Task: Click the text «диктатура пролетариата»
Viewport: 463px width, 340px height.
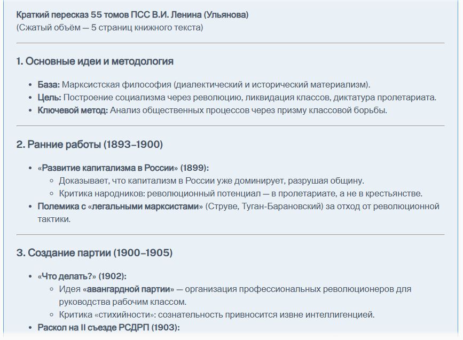Action: coord(384,97)
